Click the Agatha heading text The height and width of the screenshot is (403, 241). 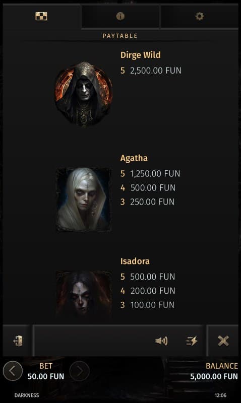pos(134,158)
